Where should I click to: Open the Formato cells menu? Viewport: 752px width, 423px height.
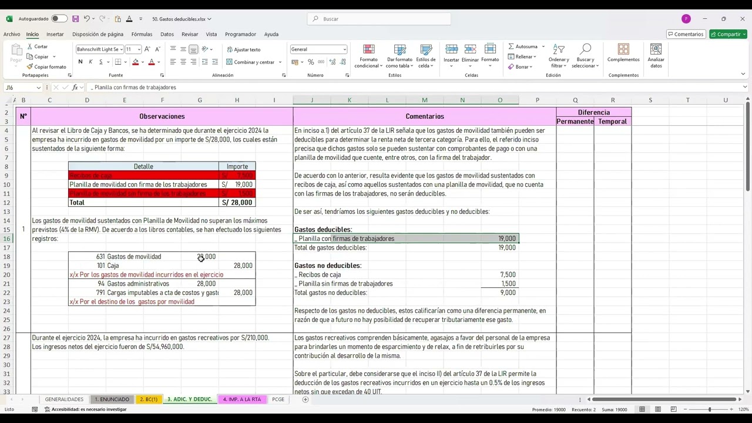pos(490,56)
